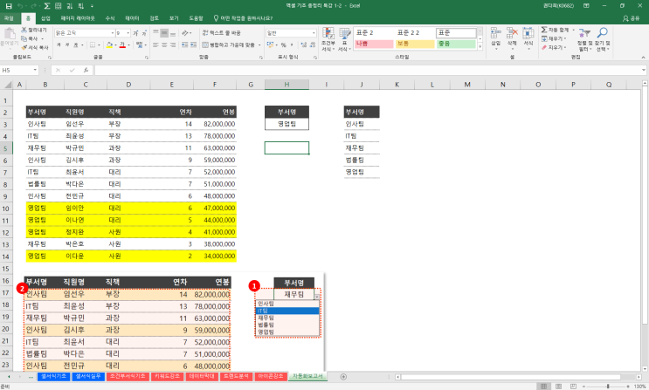This screenshot has width=649, height=390.
Task: Increase indent in alignment group
Action: tap(193, 44)
